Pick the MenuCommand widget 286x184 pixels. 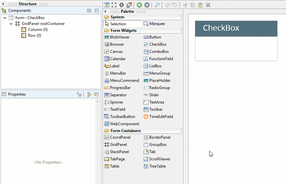tap(122, 80)
